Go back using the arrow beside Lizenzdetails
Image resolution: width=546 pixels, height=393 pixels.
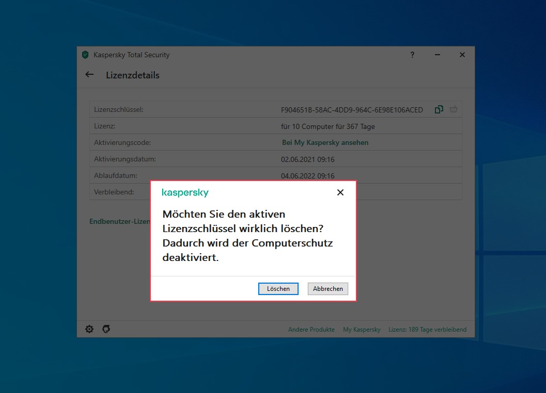click(x=89, y=75)
